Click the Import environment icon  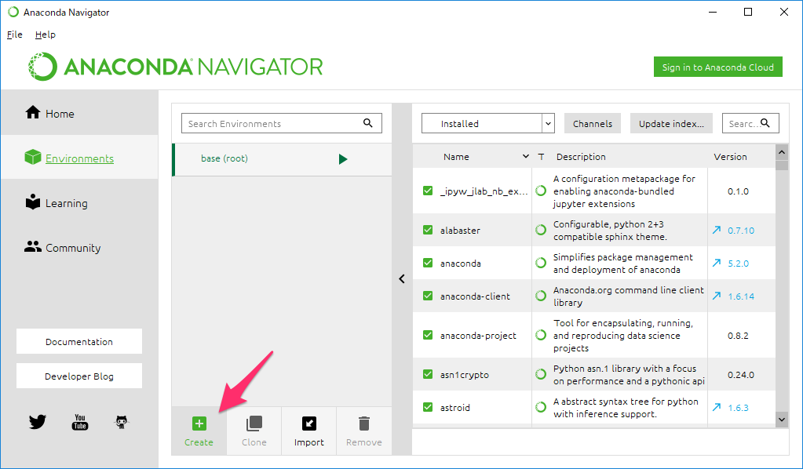pyautogui.click(x=308, y=424)
